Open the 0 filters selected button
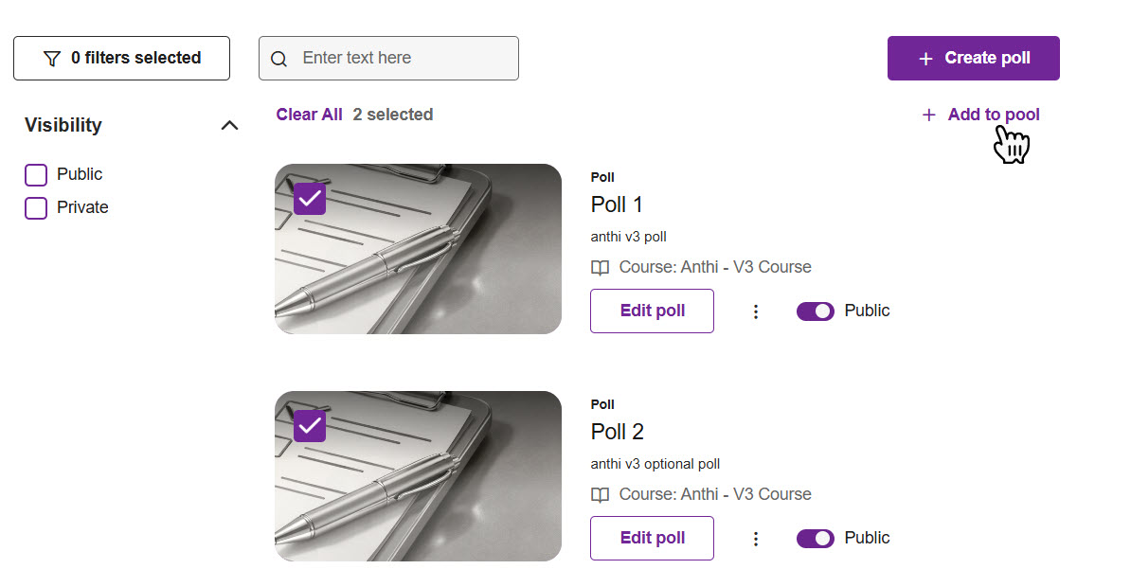This screenshot has height=587, width=1131. point(121,59)
